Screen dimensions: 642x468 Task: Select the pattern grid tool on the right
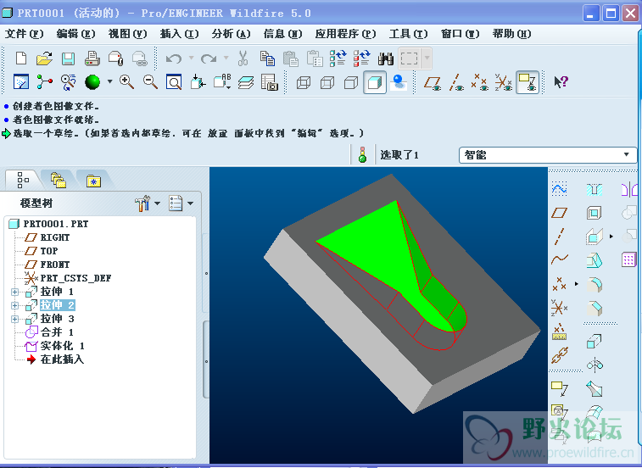[x=629, y=259]
